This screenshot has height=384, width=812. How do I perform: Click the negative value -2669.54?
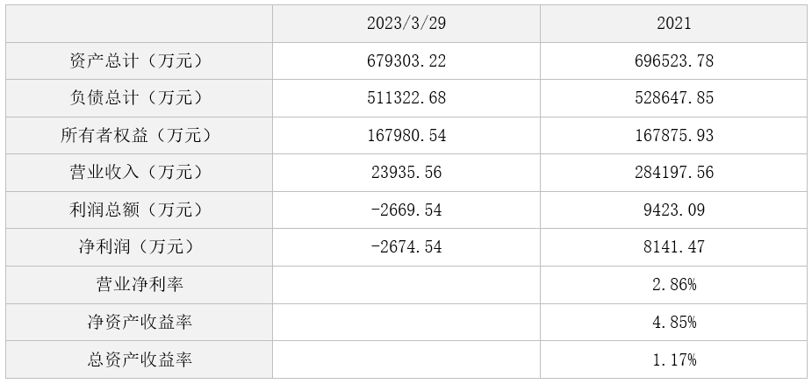click(406, 210)
